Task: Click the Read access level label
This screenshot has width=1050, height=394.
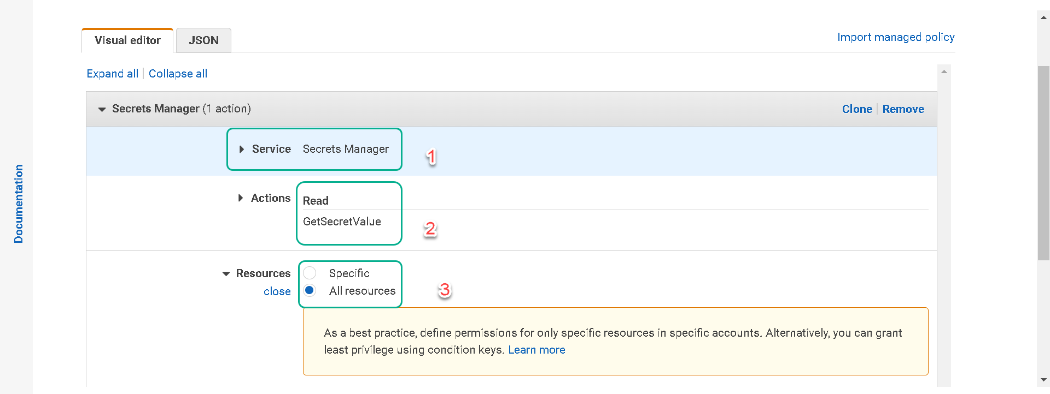Action: click(x=316, y=201)
